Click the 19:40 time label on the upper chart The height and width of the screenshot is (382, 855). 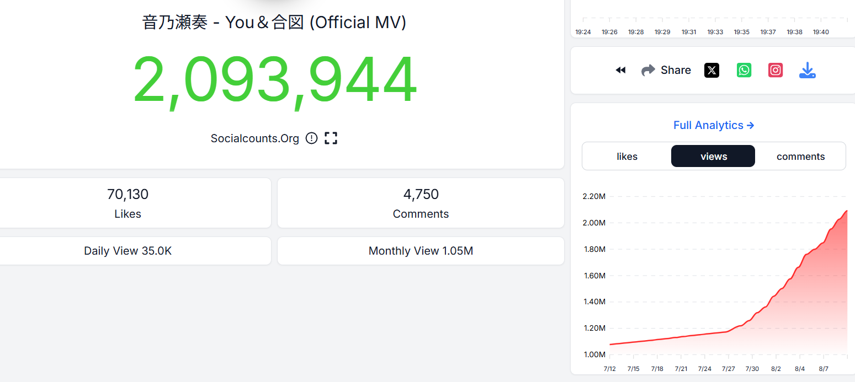coord(821,32)
